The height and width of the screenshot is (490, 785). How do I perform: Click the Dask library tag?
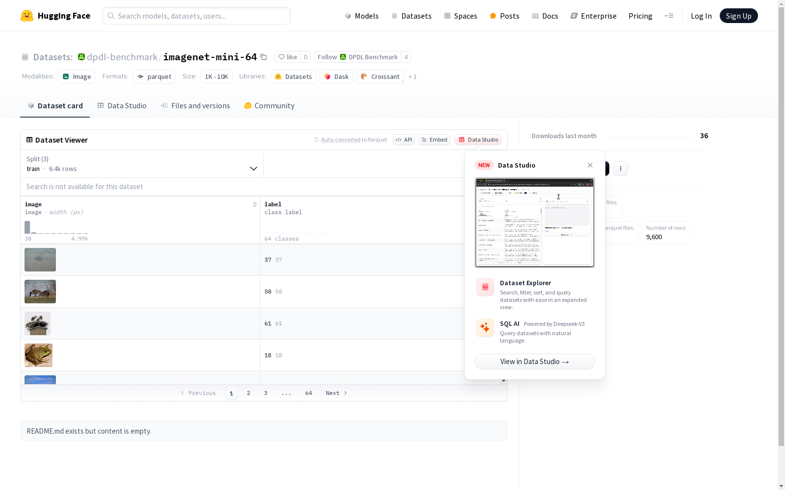(x=336, y=76)
